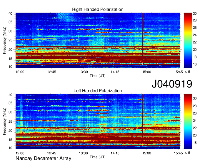Click the "30" colorbar value of Right Handed plot

(195, 14)
